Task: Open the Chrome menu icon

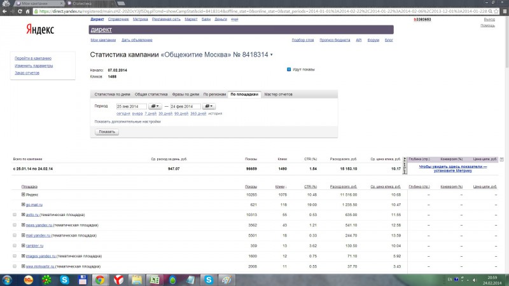Action: click(x=505, y=11)
